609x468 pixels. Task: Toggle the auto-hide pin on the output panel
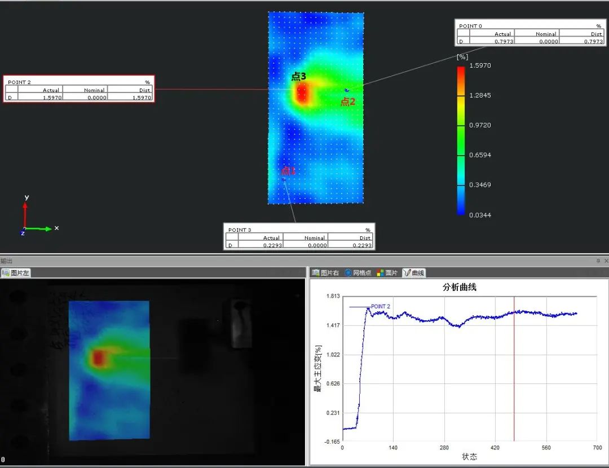pos(599,261)
